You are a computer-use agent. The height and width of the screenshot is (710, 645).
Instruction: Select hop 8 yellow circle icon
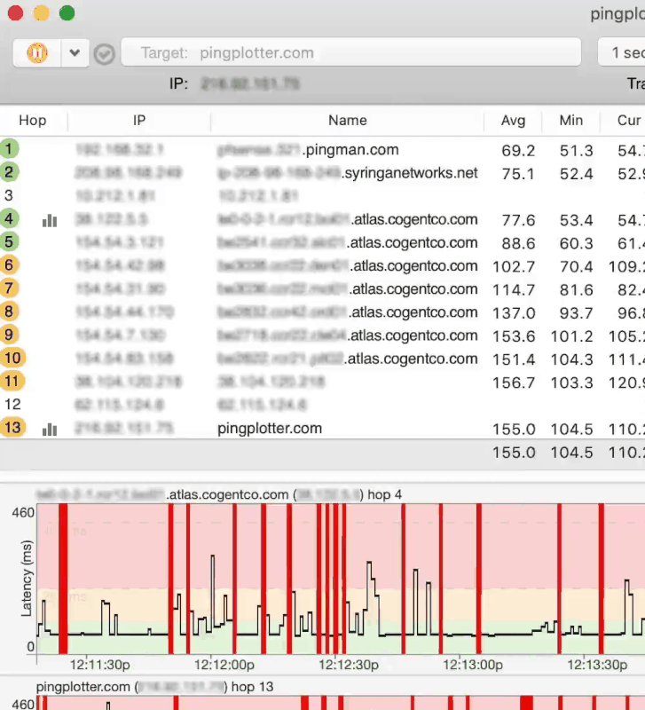coord(9,312)
